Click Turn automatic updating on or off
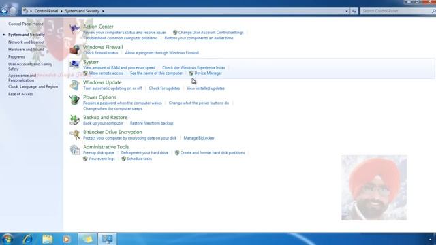The image size is (436, 245). click(x=112, y=88)
